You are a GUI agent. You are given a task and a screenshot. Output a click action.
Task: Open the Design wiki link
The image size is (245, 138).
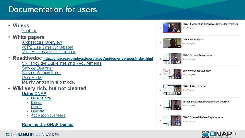(36, 102)
